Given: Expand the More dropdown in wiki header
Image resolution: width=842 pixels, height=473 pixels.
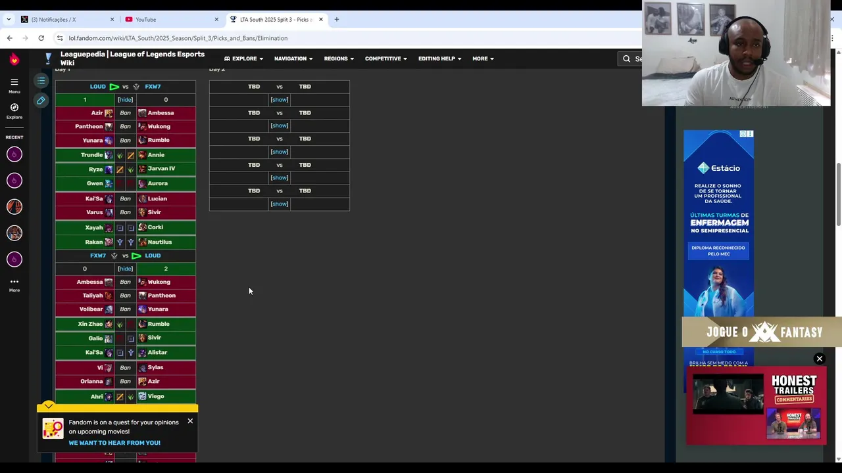Looking at the screenshot, I should click(x=483, y=58).
